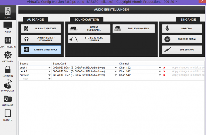Click the Source column header
Screen dimensions: 206x135
[x=24, y=64]
